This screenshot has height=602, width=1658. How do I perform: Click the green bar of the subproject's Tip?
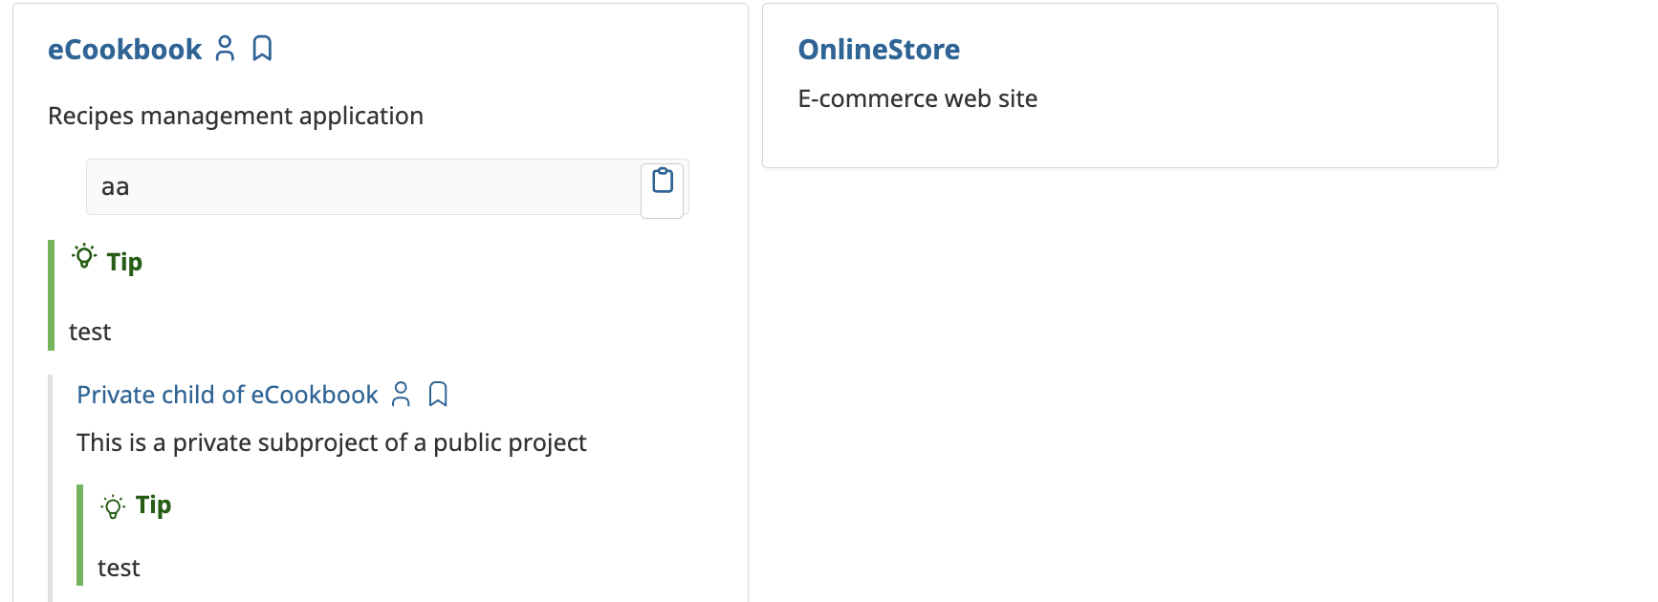(80, 535)
